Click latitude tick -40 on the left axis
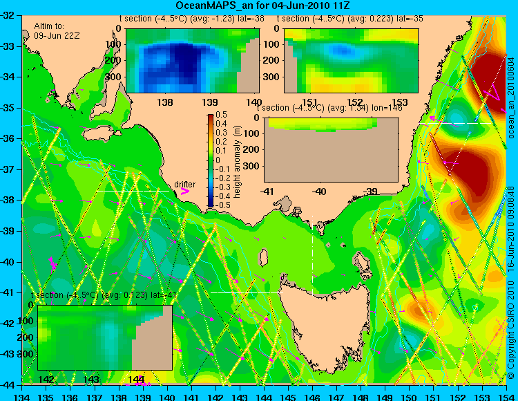Viewport: 518px width, 401px height. 8,262
